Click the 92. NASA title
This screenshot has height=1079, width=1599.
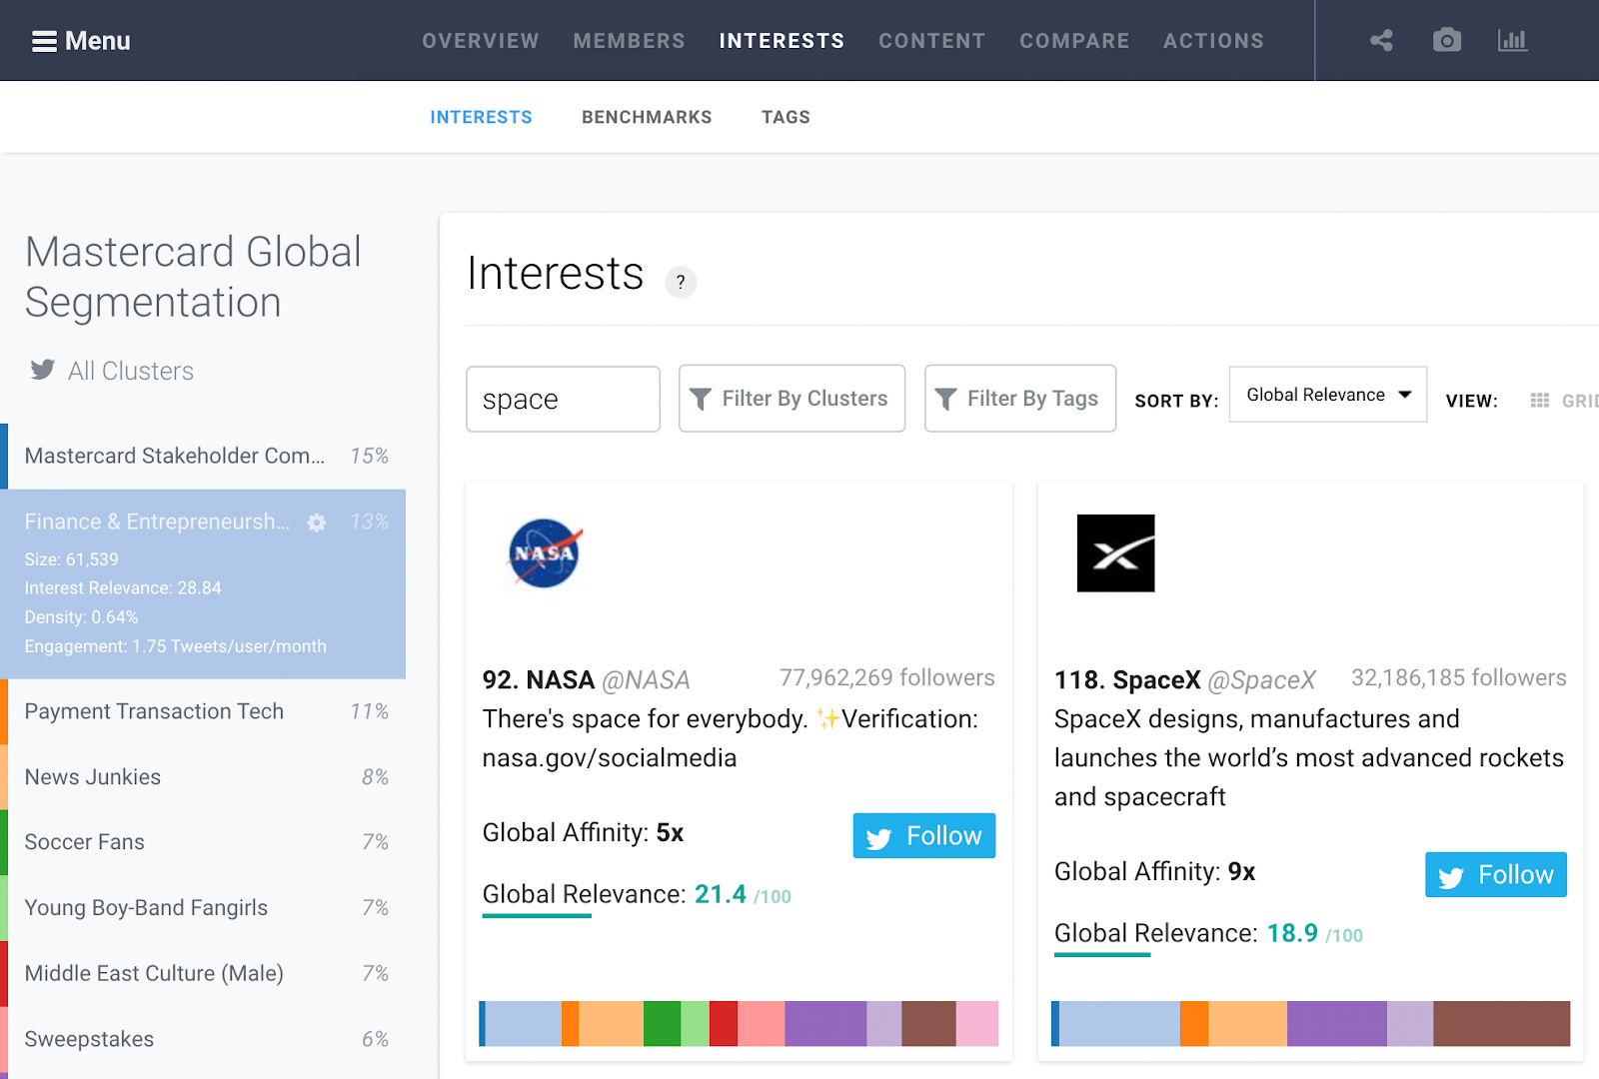(538, 680)
